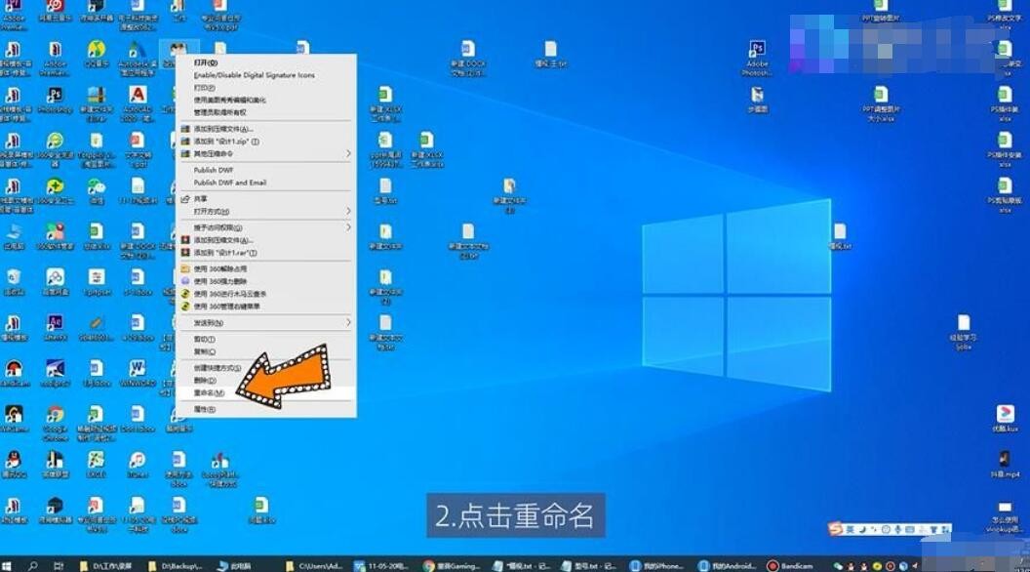The width and height of the screenshot is (1030, 572).
Task: Open Task View from the taskbar
Action: (x=58, y=565)
